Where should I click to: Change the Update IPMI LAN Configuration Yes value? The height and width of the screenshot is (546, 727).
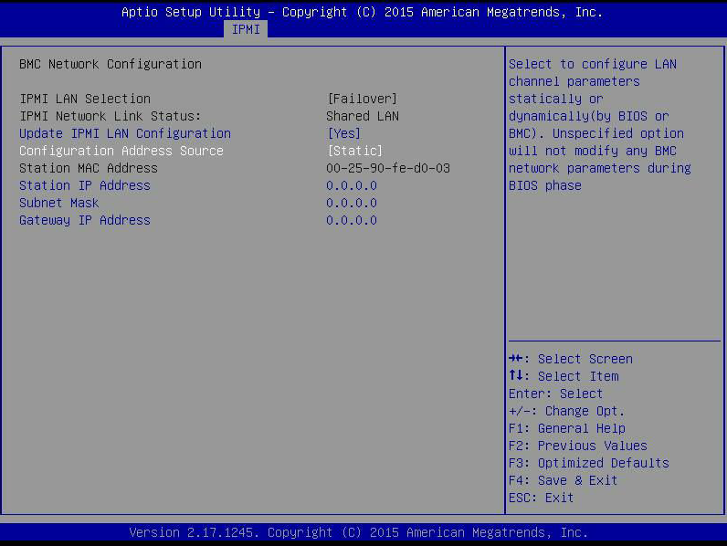tap(344, 133)
